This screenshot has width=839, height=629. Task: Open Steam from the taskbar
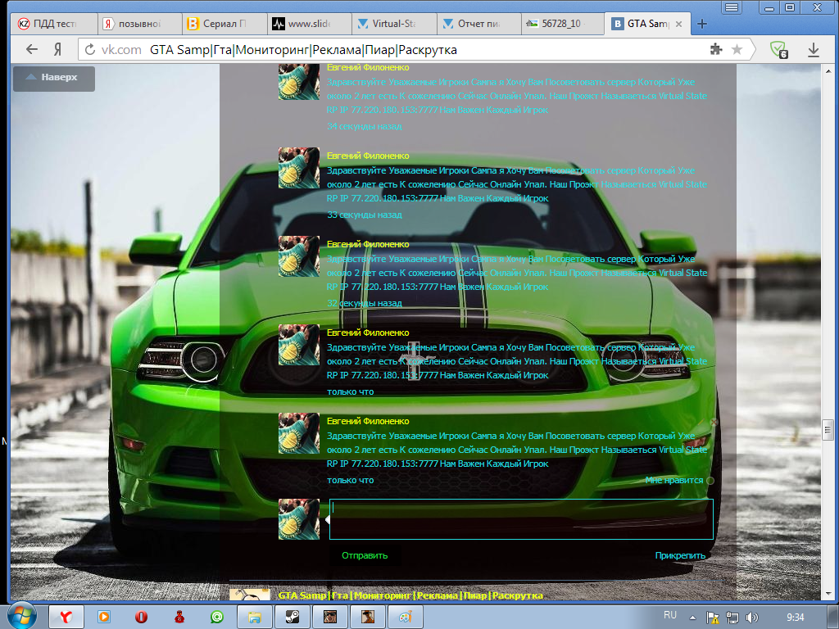(x=293, y=618)
